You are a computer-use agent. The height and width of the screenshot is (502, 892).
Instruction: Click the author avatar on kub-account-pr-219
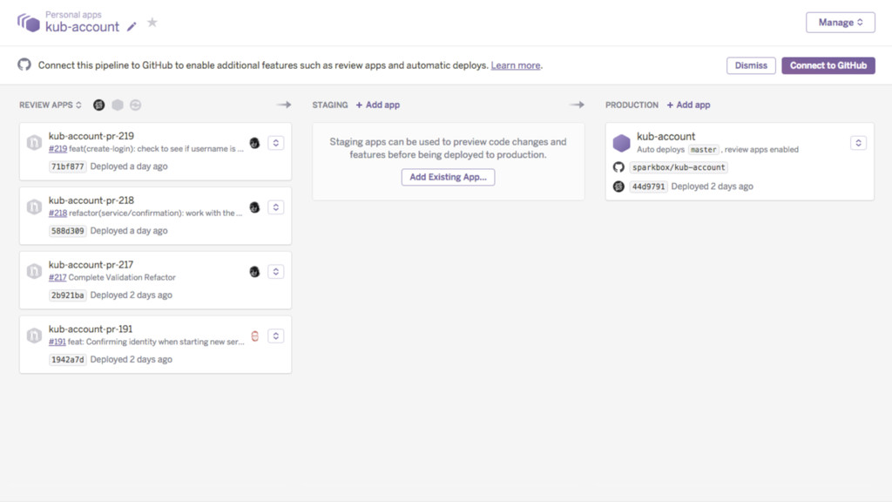coord(254,143)
